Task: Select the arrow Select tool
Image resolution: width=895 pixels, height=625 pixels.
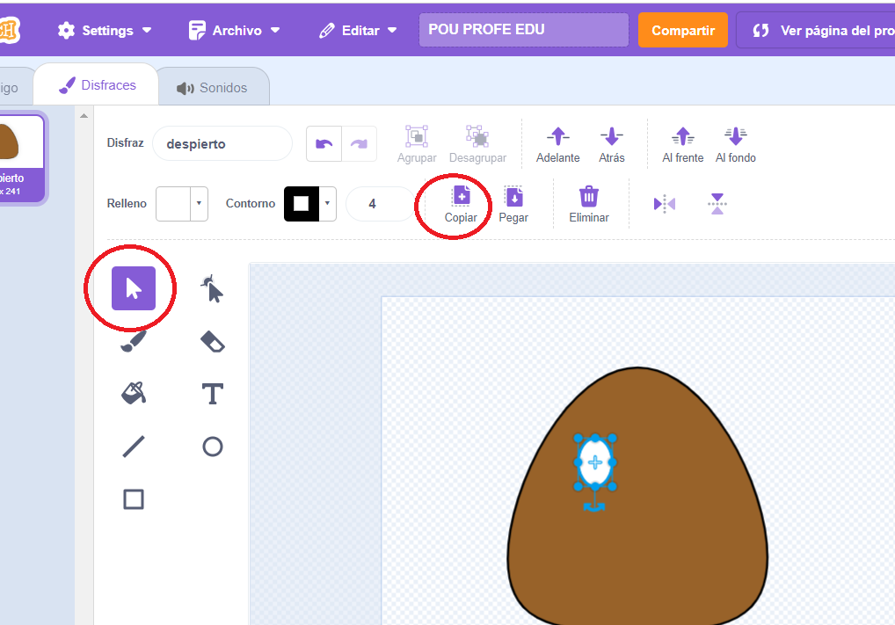Action: 134,288
